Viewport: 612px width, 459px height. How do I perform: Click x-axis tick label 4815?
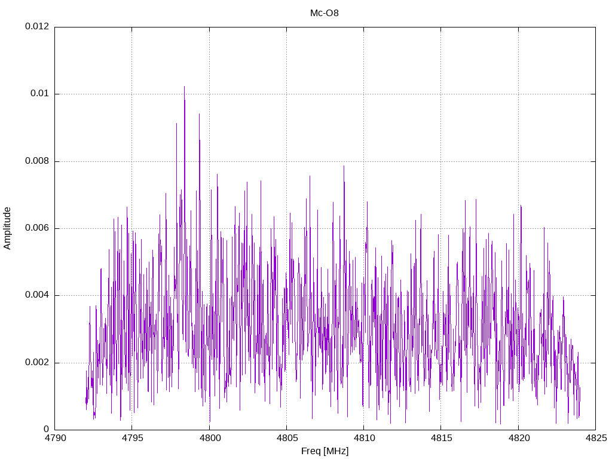tap(442, 438)
